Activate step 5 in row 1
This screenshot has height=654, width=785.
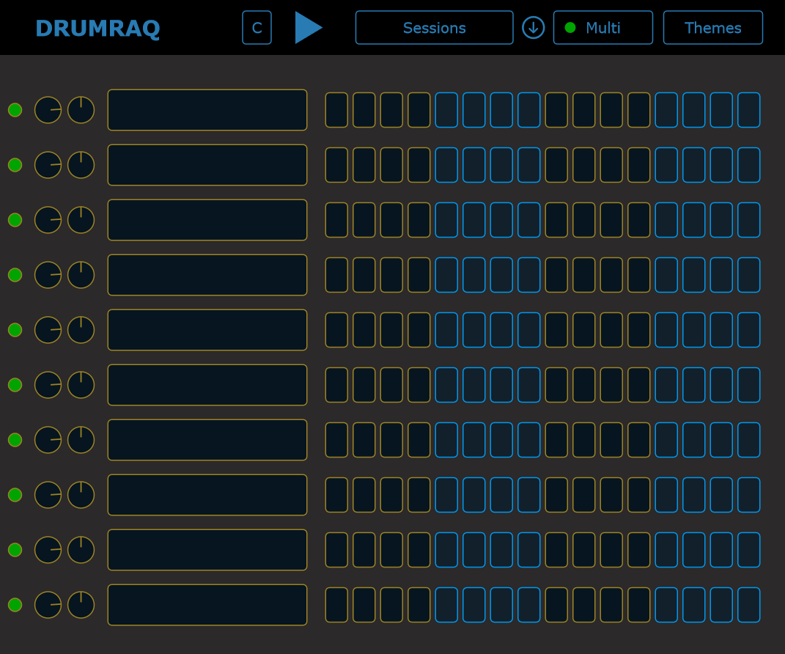click(x=446, y=110)
